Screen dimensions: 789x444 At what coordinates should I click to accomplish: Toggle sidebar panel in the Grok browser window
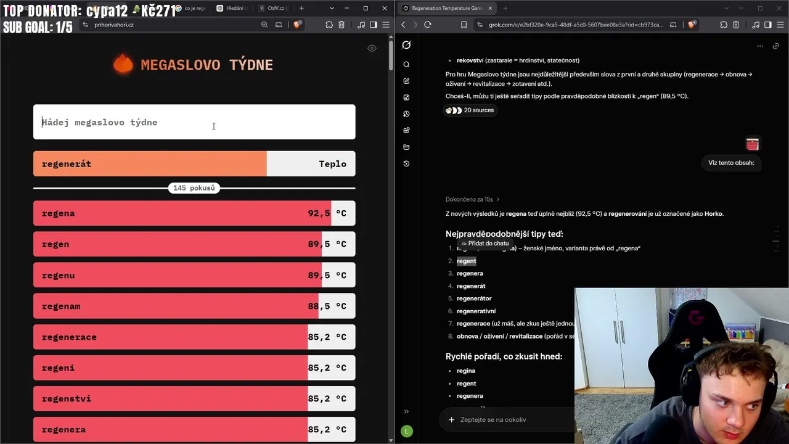point(768,25)
